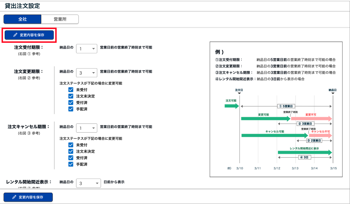Expand the 注文変更期限 business days dropdown
Screen dimensions: 350x204
pos(86,73)
